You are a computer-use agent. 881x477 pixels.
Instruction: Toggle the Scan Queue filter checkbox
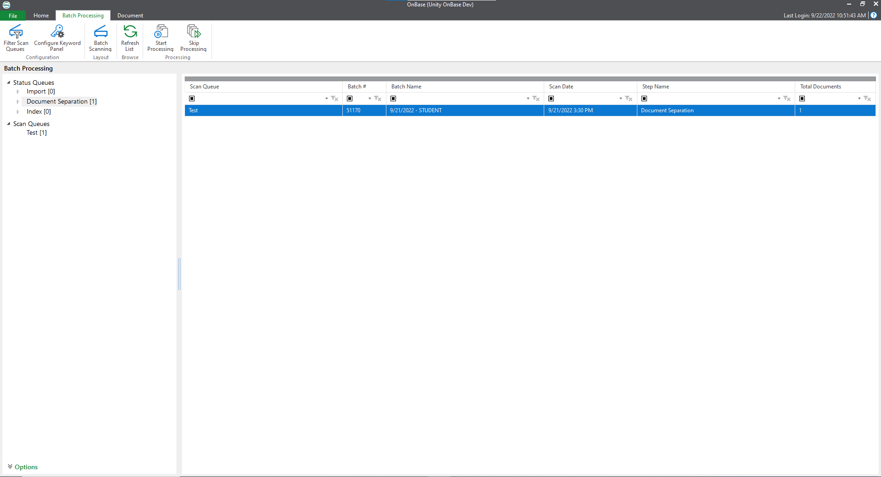[192, 99]
